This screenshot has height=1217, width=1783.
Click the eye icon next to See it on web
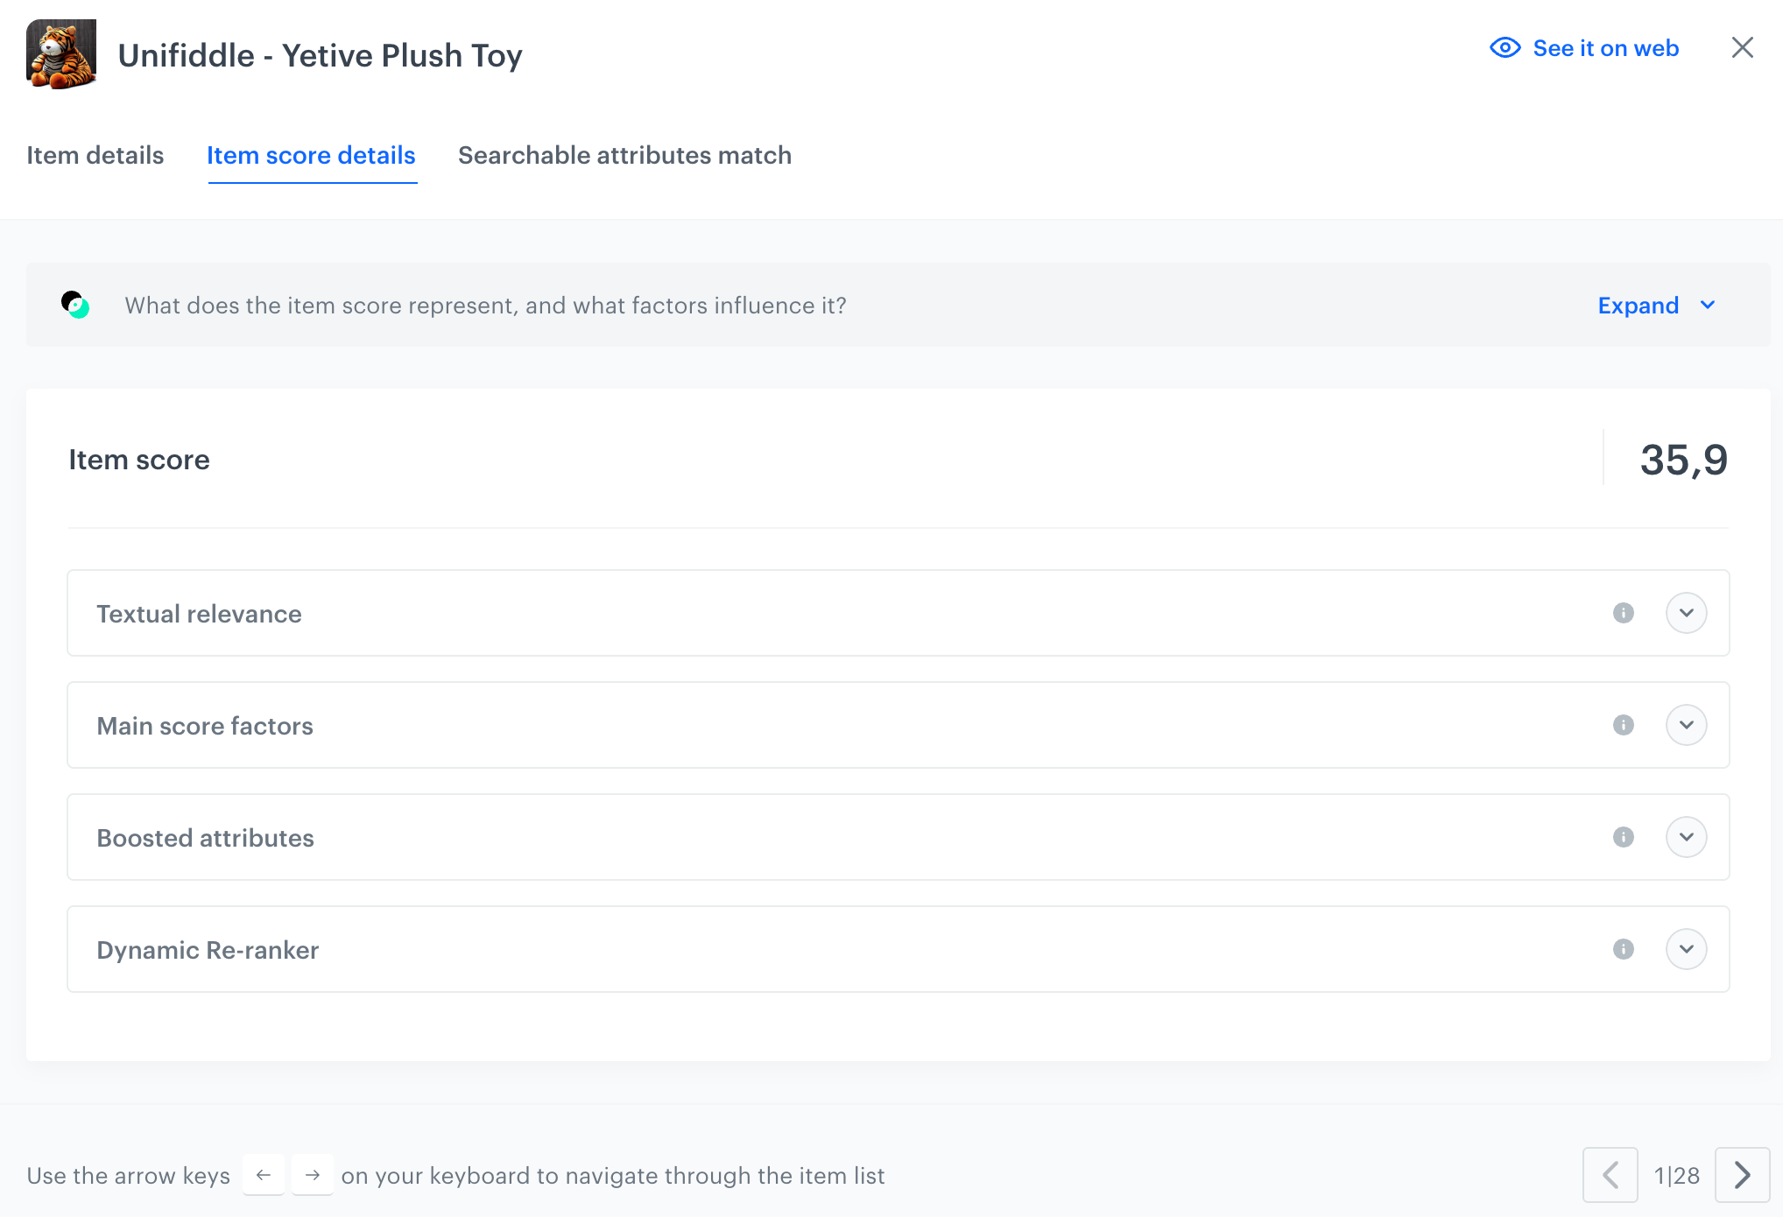coord(1505,48)
